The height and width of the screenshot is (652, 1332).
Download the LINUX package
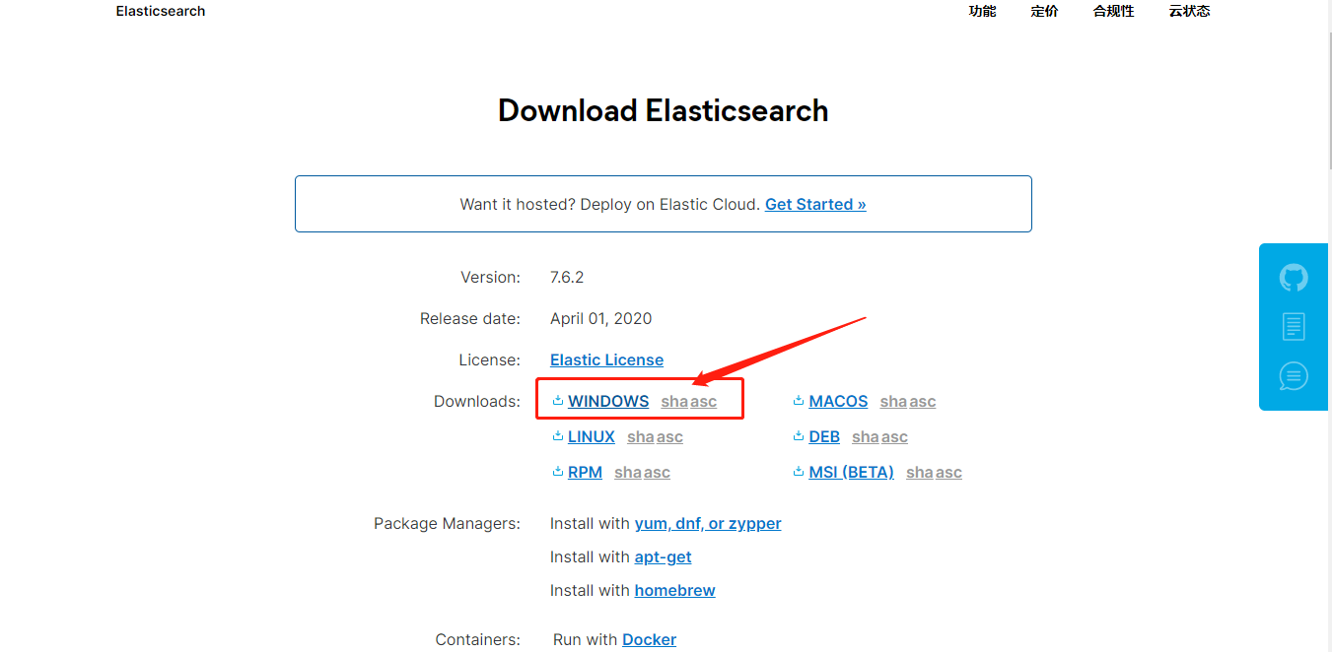point(592,436)
